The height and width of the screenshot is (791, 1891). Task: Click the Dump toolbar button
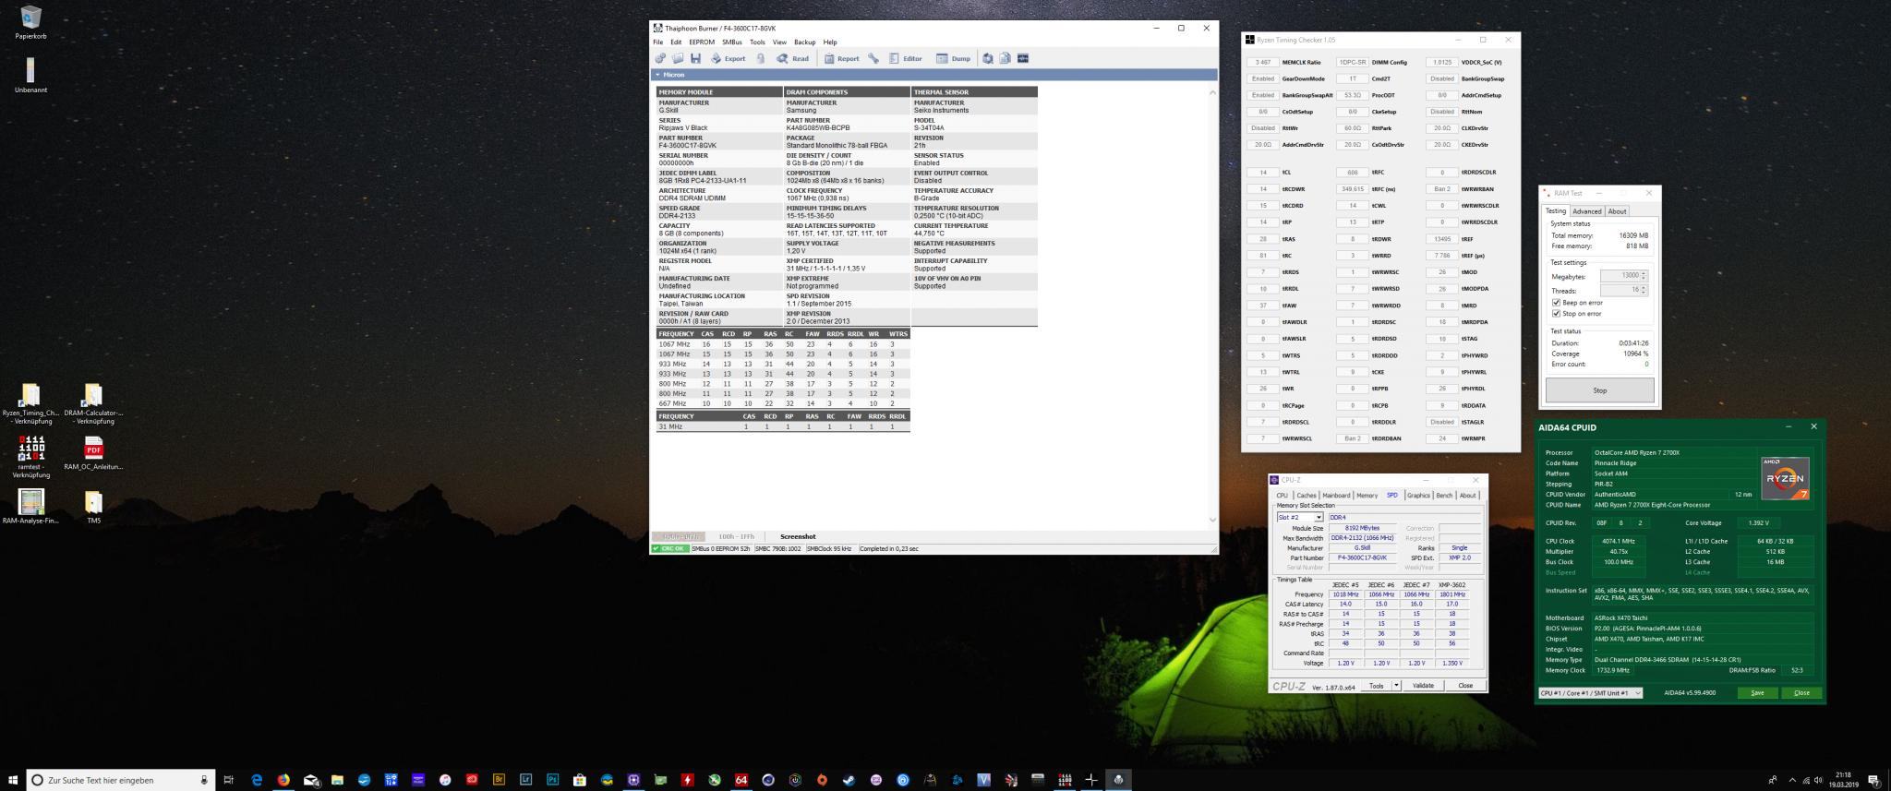[x=953, y=58]
